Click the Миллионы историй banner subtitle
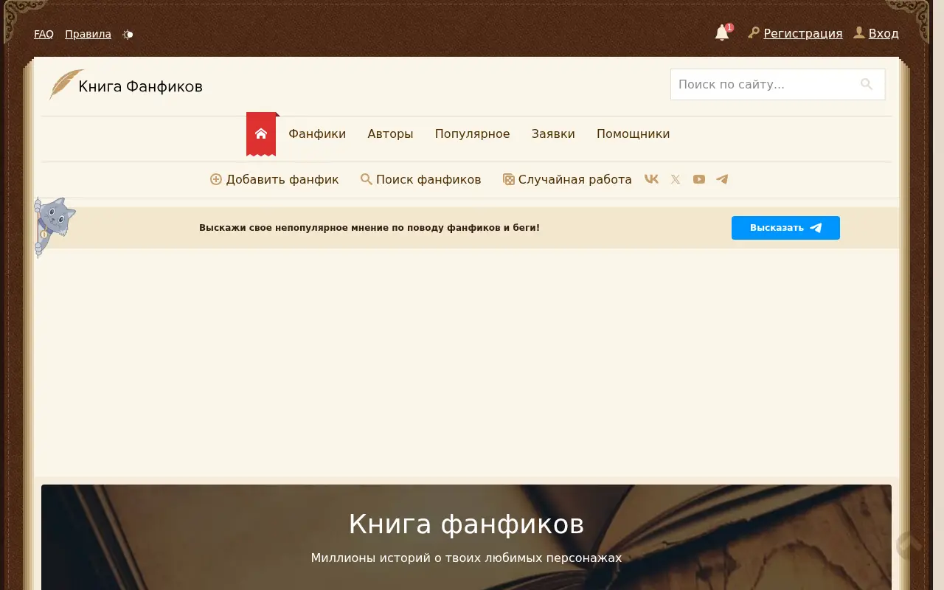 point(466,558)
